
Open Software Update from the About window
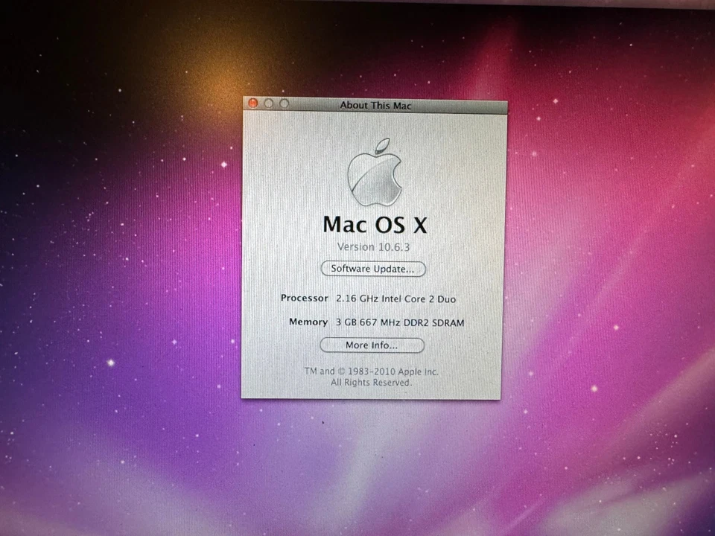(372, 269)
